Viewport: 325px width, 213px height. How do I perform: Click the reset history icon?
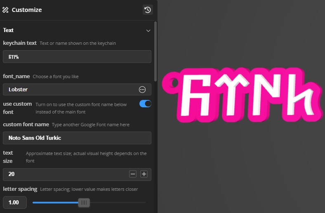(x=148, y=10)
